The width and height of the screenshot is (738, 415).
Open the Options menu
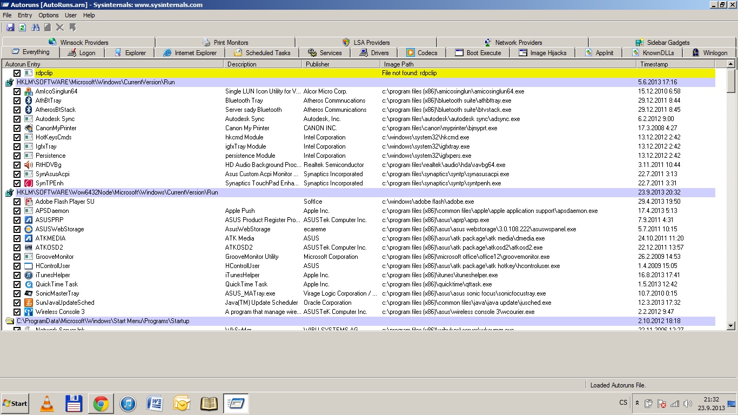(x=48, y=15)
